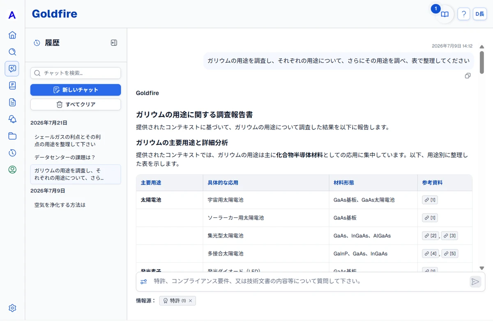Open reference [3] in the 集光型太陽電池 row
The width and height of the screenshot is (493, 323).
tap(449, 235)
